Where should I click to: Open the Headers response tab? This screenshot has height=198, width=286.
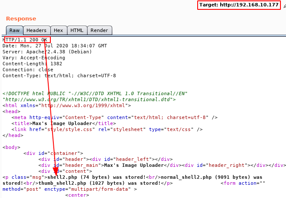point(36,30)
